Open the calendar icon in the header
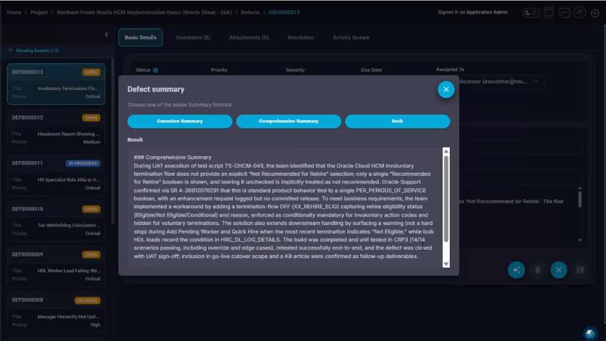The width and height of the screenshot is (606, 341). pos(549,12)
